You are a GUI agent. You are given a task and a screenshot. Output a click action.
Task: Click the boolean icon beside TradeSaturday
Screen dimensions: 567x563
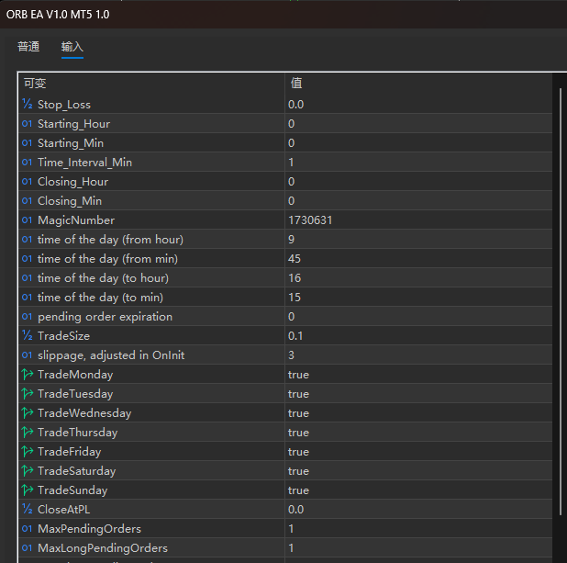point(28,470)
